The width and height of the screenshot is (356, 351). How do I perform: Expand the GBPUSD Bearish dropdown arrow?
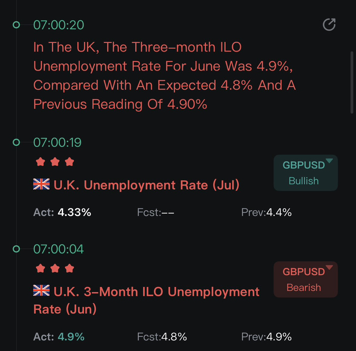click(x=329, y=267)
